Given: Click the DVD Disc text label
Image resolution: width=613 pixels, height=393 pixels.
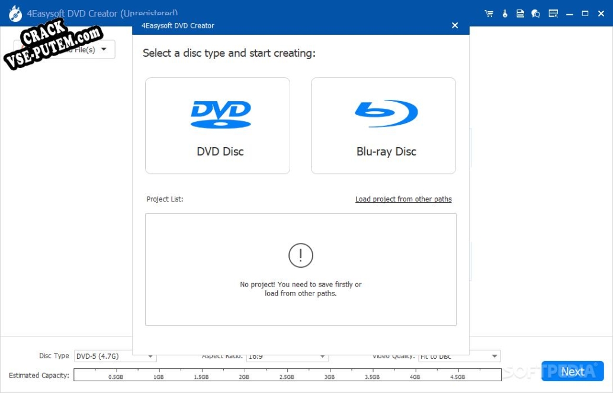Looking at the screenshot, I should click(x=220, y=151).
